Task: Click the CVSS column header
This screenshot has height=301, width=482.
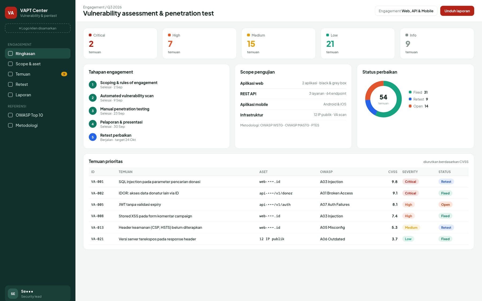Action: pyautogui.click(x=393, y=172)
